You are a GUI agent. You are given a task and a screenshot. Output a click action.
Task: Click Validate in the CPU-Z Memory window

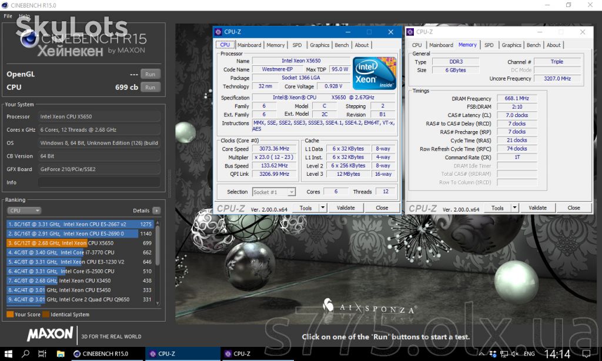click(x=537, y=208)
